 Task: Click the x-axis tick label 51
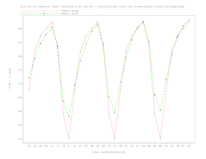[x=126, y=146]
